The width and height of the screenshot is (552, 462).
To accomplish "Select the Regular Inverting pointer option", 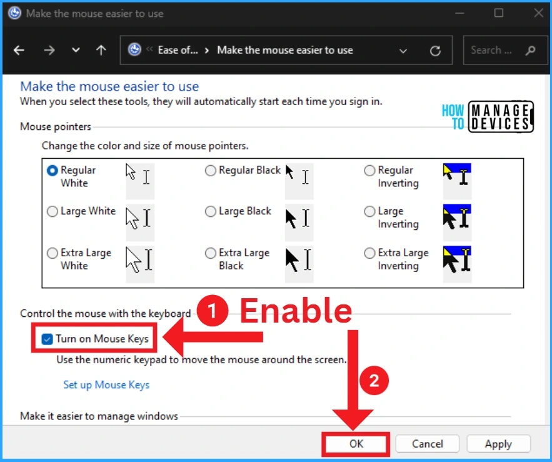I will point(369,171).
